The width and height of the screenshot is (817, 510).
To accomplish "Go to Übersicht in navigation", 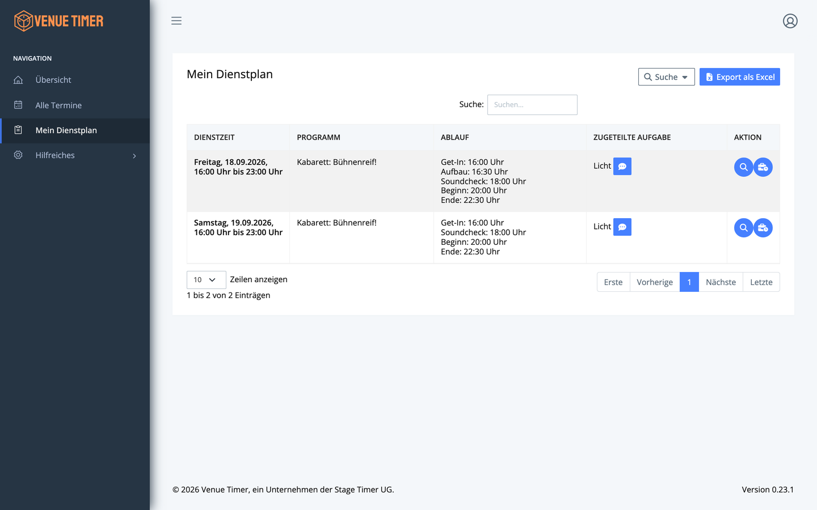I will [x=75, y=80].
